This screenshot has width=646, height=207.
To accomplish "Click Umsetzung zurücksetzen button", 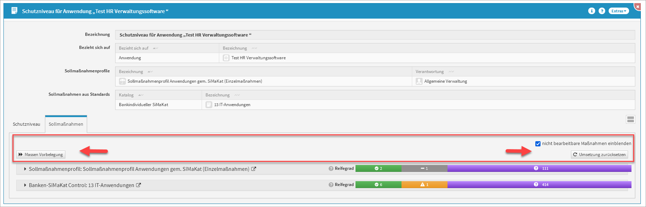I will tap(599, 155).
